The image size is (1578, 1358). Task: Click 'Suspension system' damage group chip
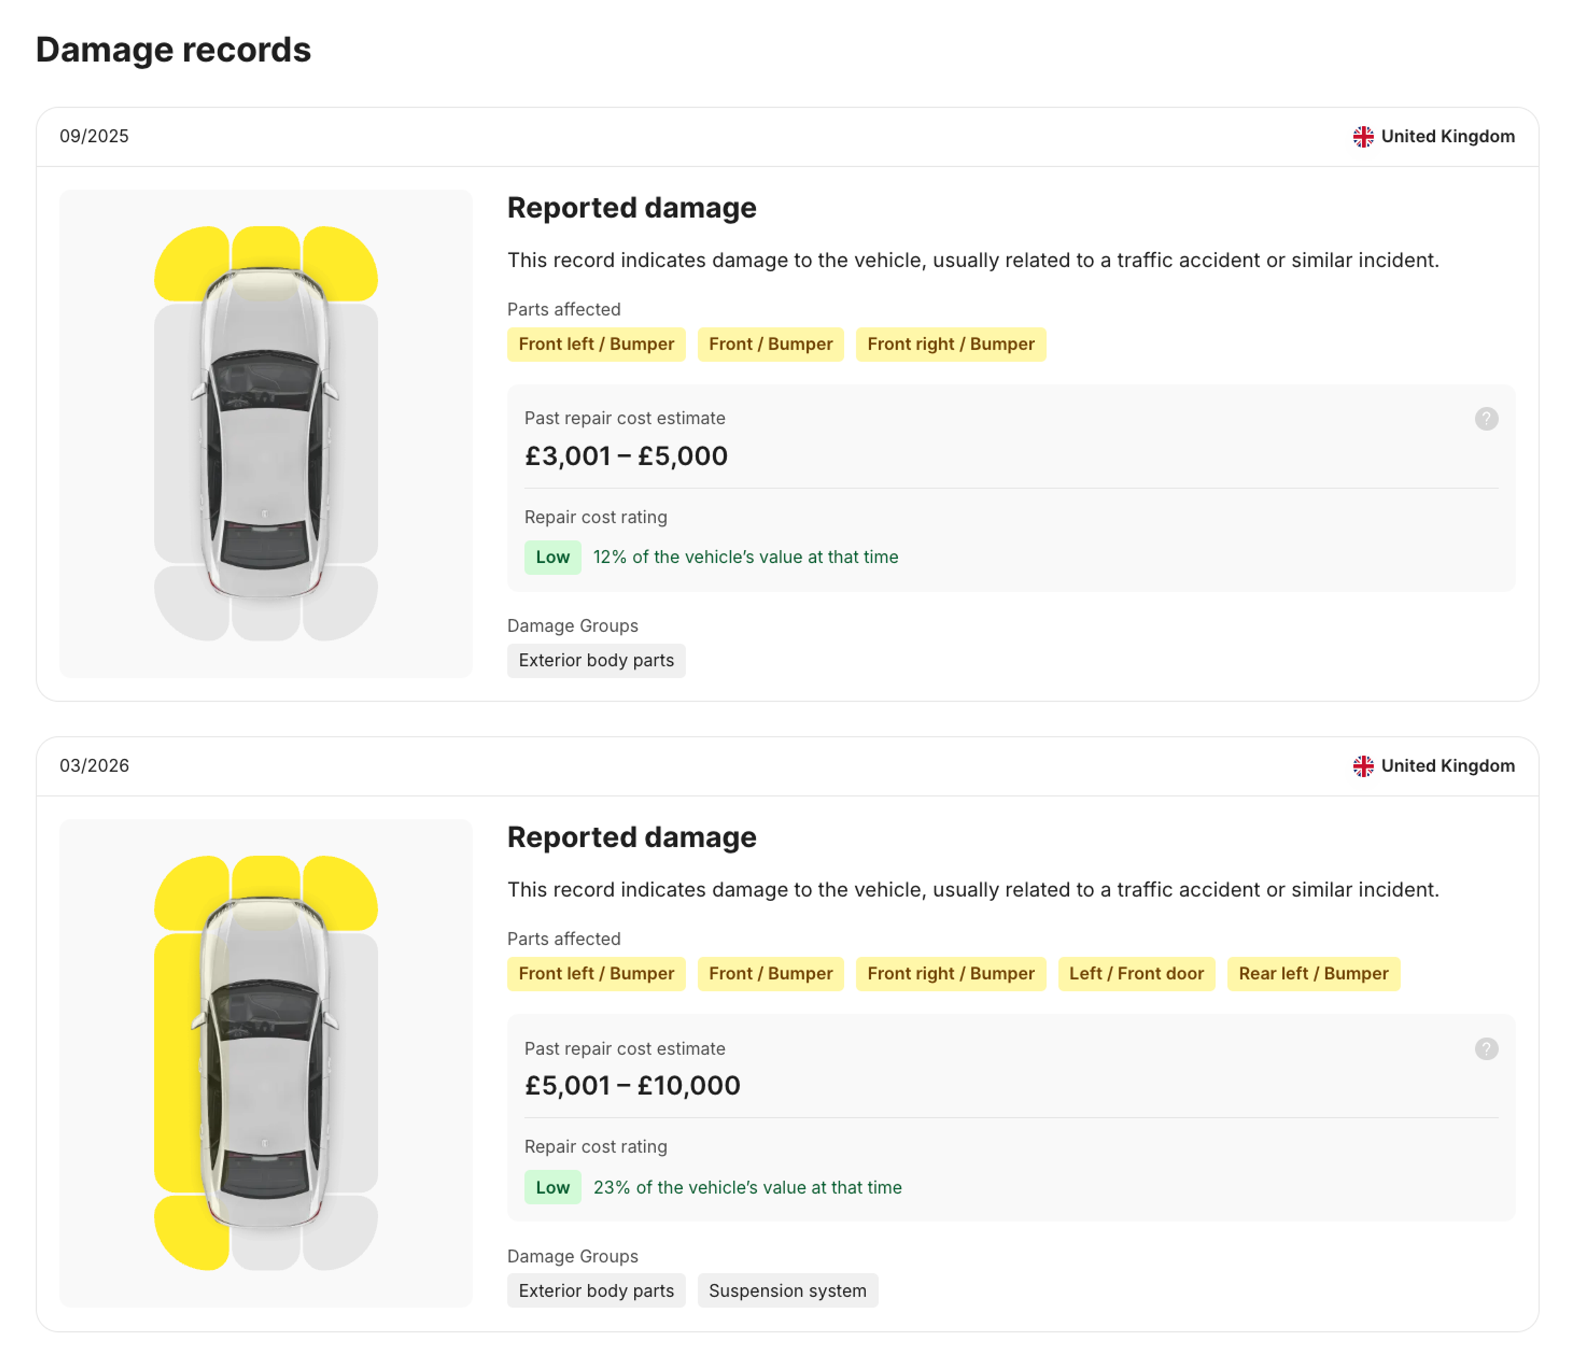point(787,1290)
